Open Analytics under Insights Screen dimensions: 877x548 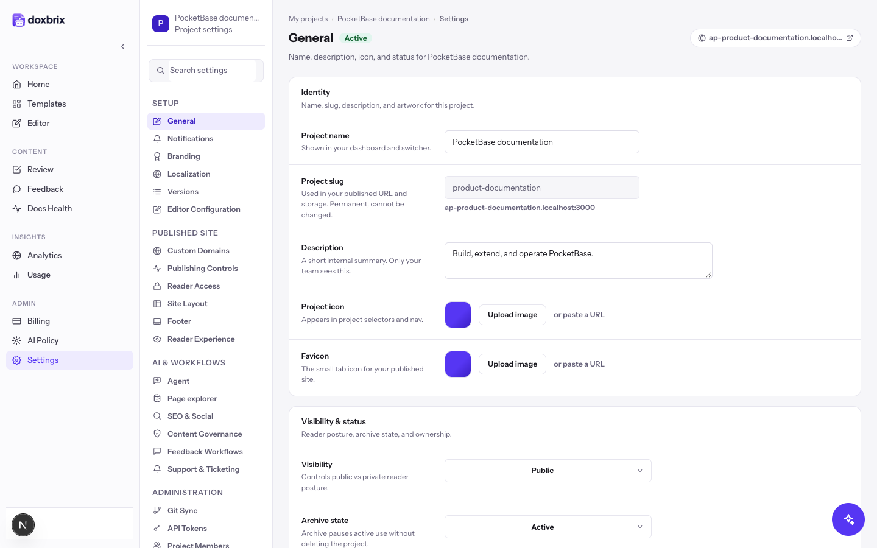[x=69, y=255]
